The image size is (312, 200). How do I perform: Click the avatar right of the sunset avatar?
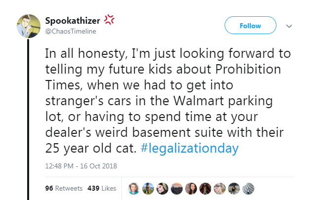pos(191,188)
